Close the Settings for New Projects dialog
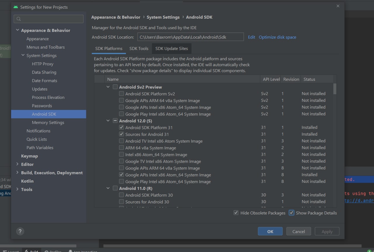This screenshot has width=374, height=252. [338, 6]
